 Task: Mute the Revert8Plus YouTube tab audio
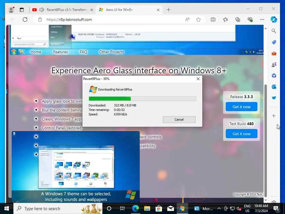42,10
